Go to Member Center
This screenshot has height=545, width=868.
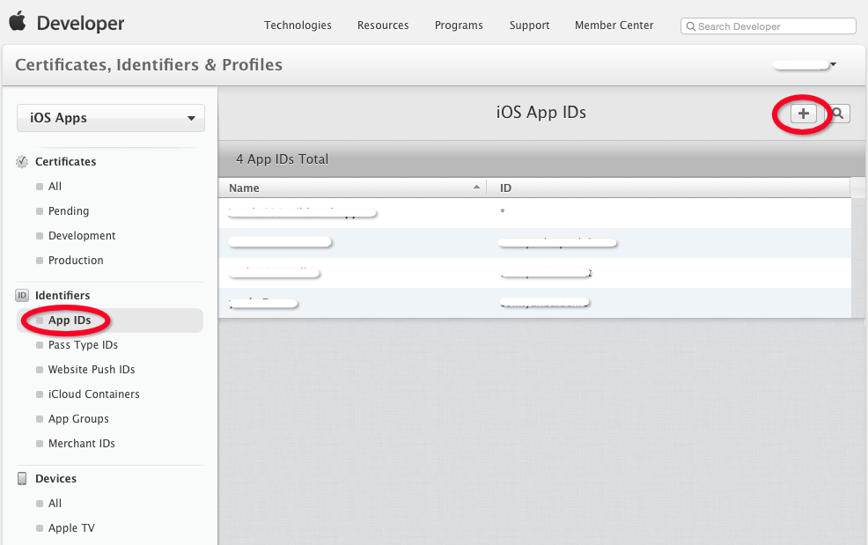coord(614,26)
